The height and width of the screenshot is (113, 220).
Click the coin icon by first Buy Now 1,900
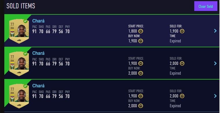tap(140, 41)
